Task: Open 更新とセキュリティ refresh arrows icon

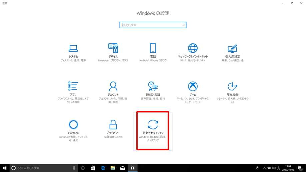Action: click(x=153, y=124)
